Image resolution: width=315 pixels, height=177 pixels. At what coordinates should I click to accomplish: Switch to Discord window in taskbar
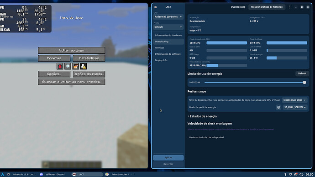[52, 174]
